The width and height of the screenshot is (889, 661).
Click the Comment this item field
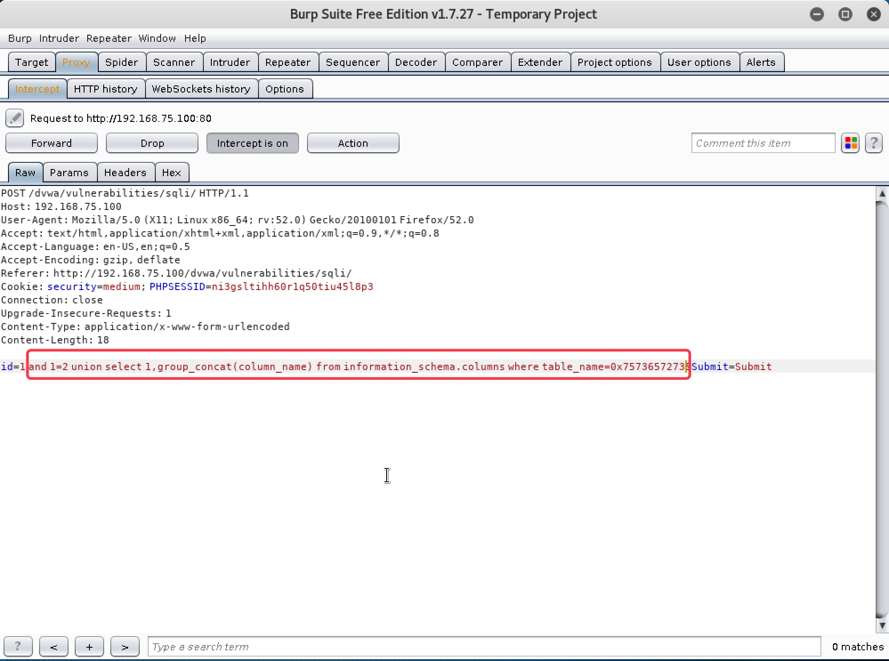pos(763,142)
